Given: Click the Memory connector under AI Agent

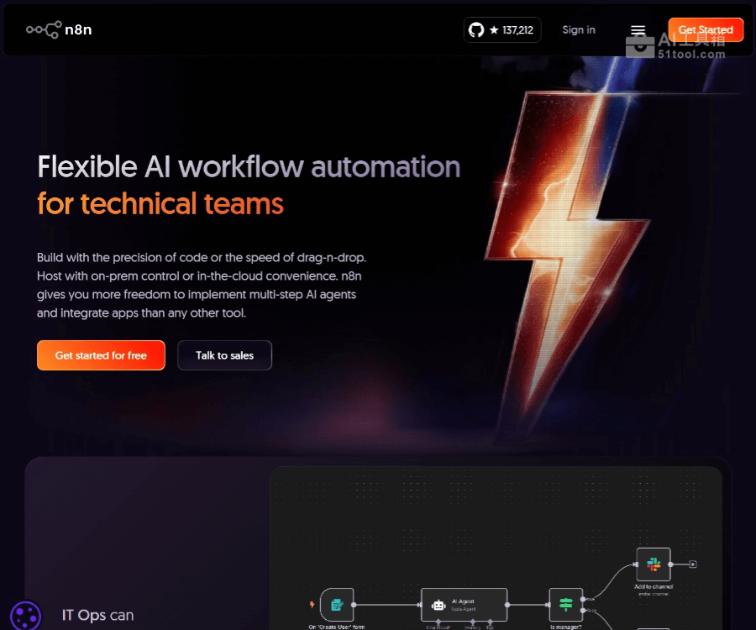Looking at the screenshot, I should [472, 622].
